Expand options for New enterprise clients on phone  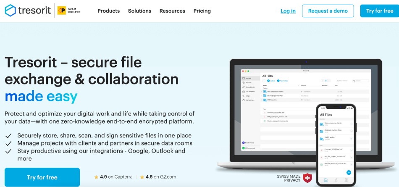(x=352, y=124)
